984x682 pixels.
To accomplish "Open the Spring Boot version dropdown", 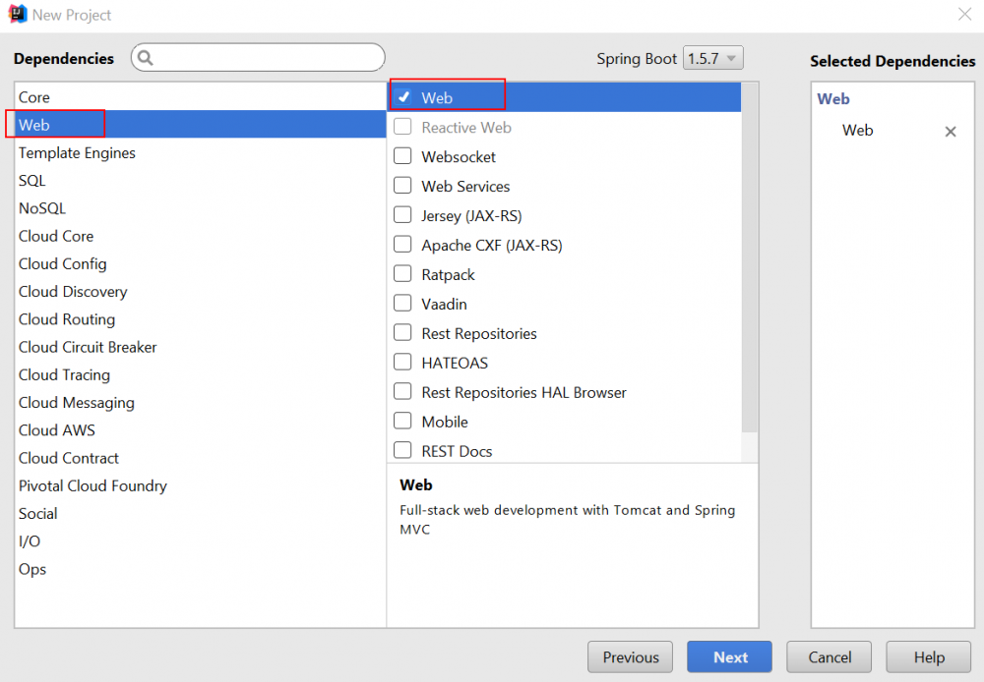I will pos(714,59).
